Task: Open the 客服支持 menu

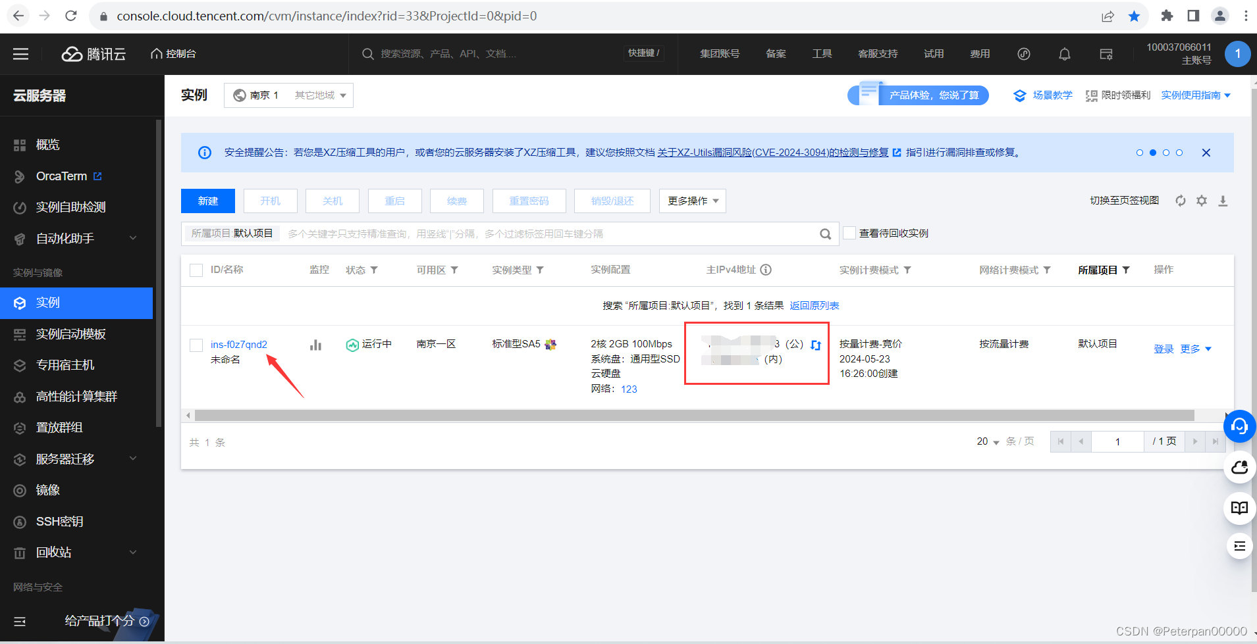Action: [x=878, y=54]
